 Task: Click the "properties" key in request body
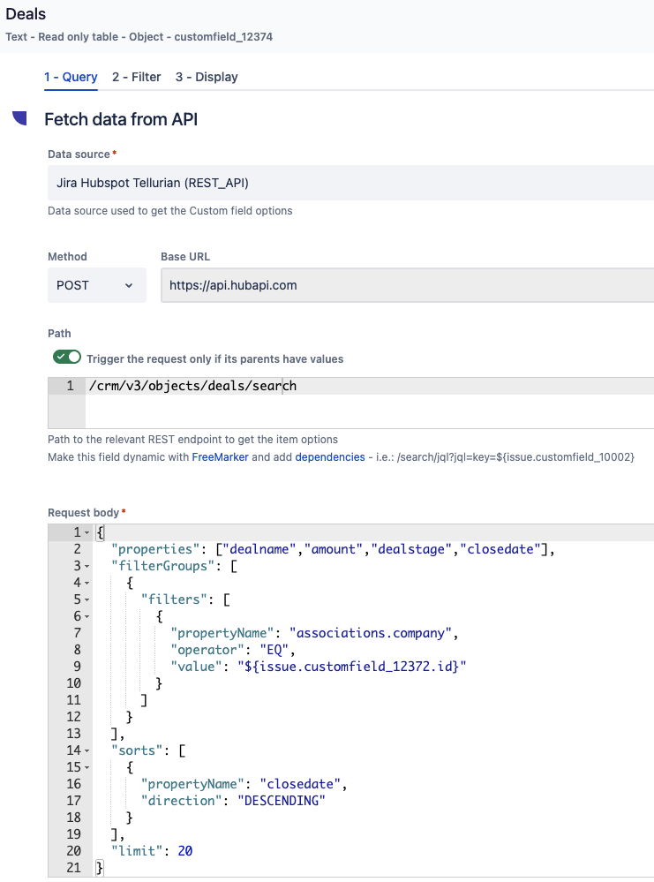(x=155, y=549)
